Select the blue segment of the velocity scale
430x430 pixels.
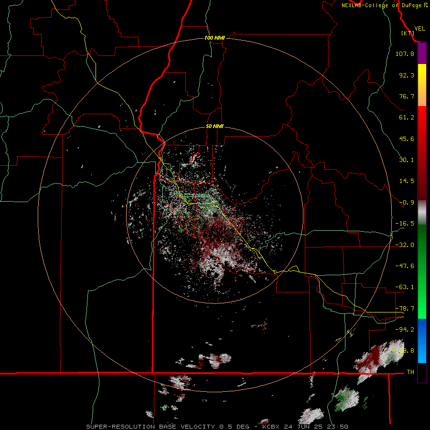pos(422,341)
